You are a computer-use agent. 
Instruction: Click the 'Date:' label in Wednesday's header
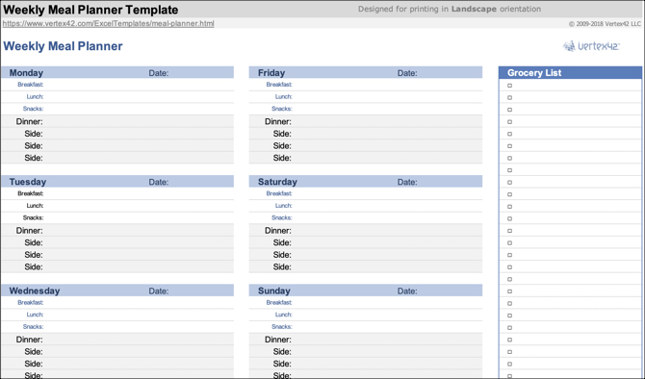159,291
